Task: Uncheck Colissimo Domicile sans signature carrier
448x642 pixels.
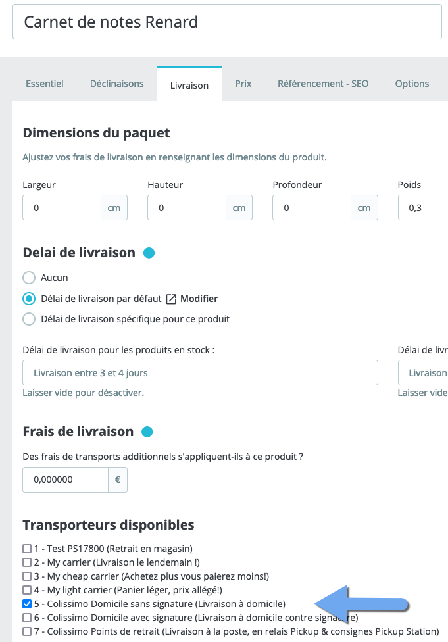Action: click(x=27, y=604)
